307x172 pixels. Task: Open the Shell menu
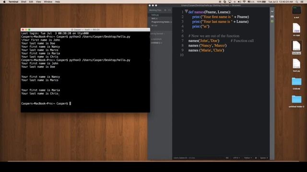pos(24,2)
